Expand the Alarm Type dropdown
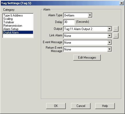 [x=90, y=15]
